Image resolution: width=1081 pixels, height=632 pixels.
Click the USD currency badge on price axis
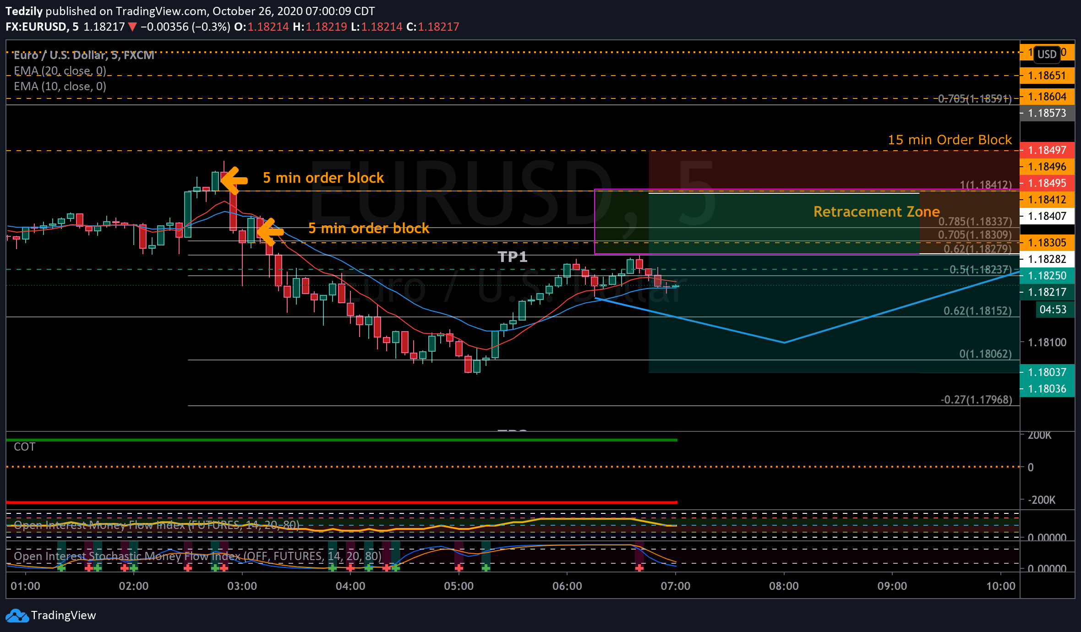coord(1047,54)
